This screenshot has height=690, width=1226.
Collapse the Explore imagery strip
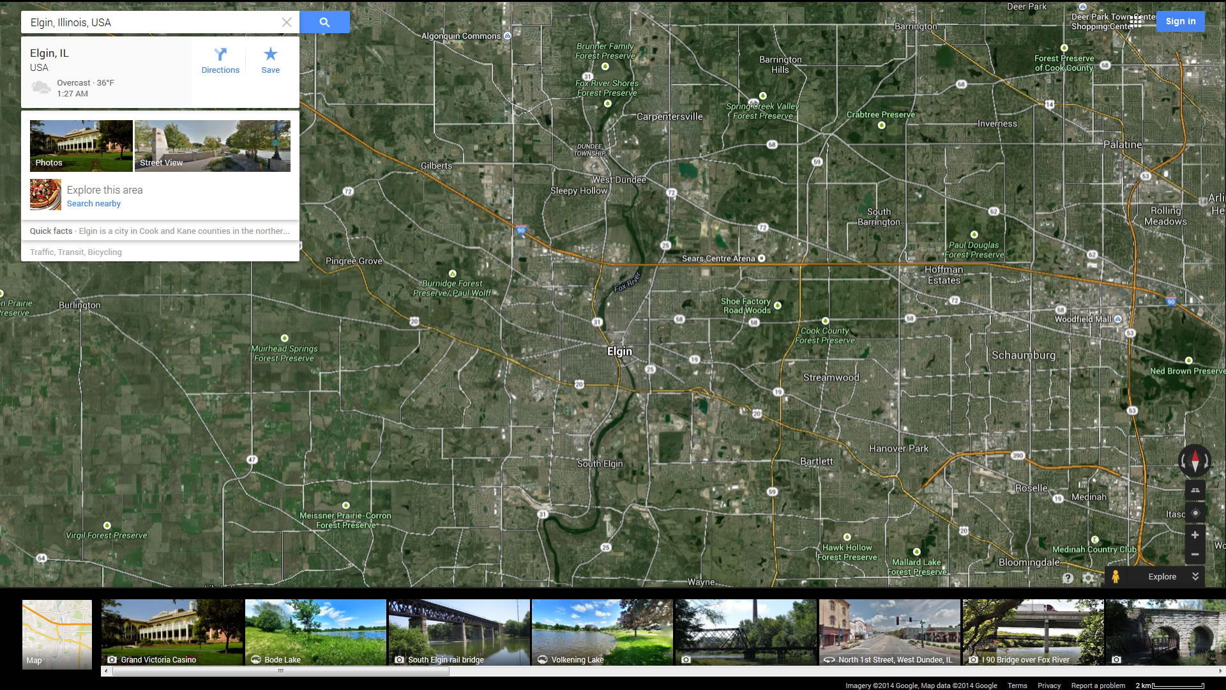pyautogui.click(x=1195, y=576)
